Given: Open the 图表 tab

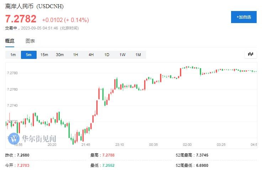Looking at the screenshot, I should tap(30, 41).
